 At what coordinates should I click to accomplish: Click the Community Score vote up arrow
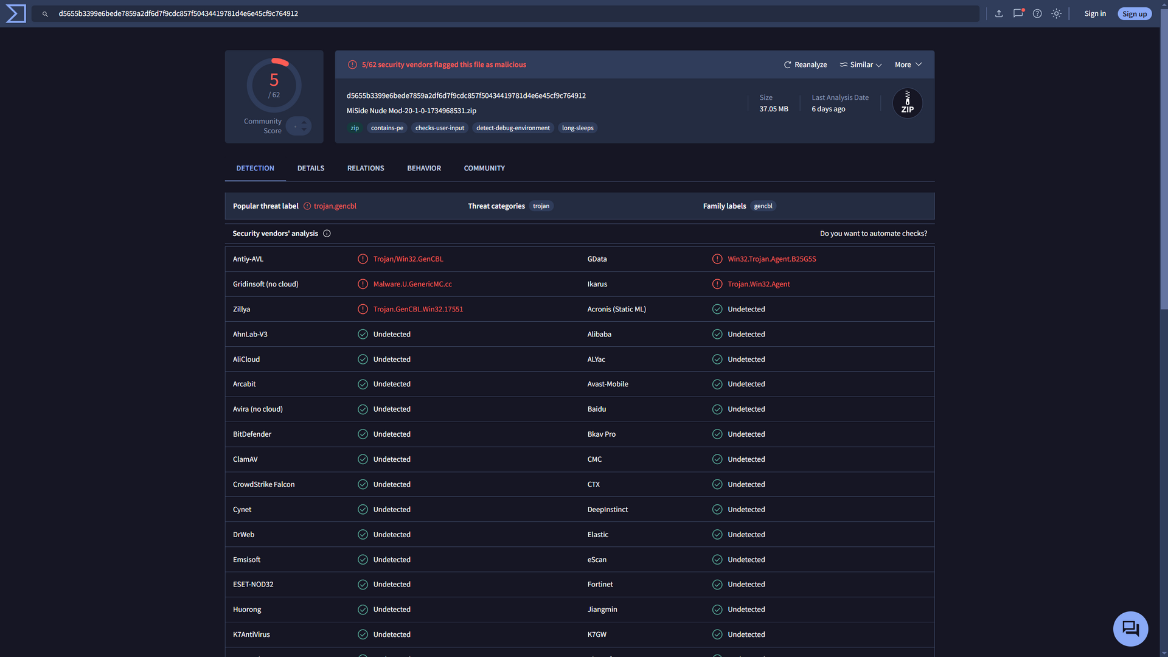pyautogui.click(x=304, y=123)
